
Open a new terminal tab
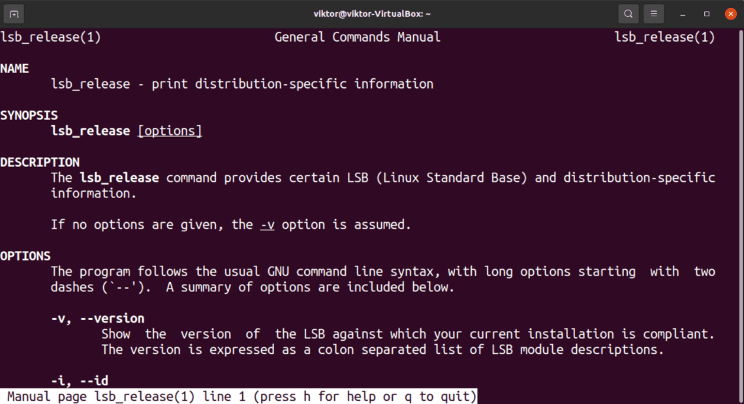[13, 13]
